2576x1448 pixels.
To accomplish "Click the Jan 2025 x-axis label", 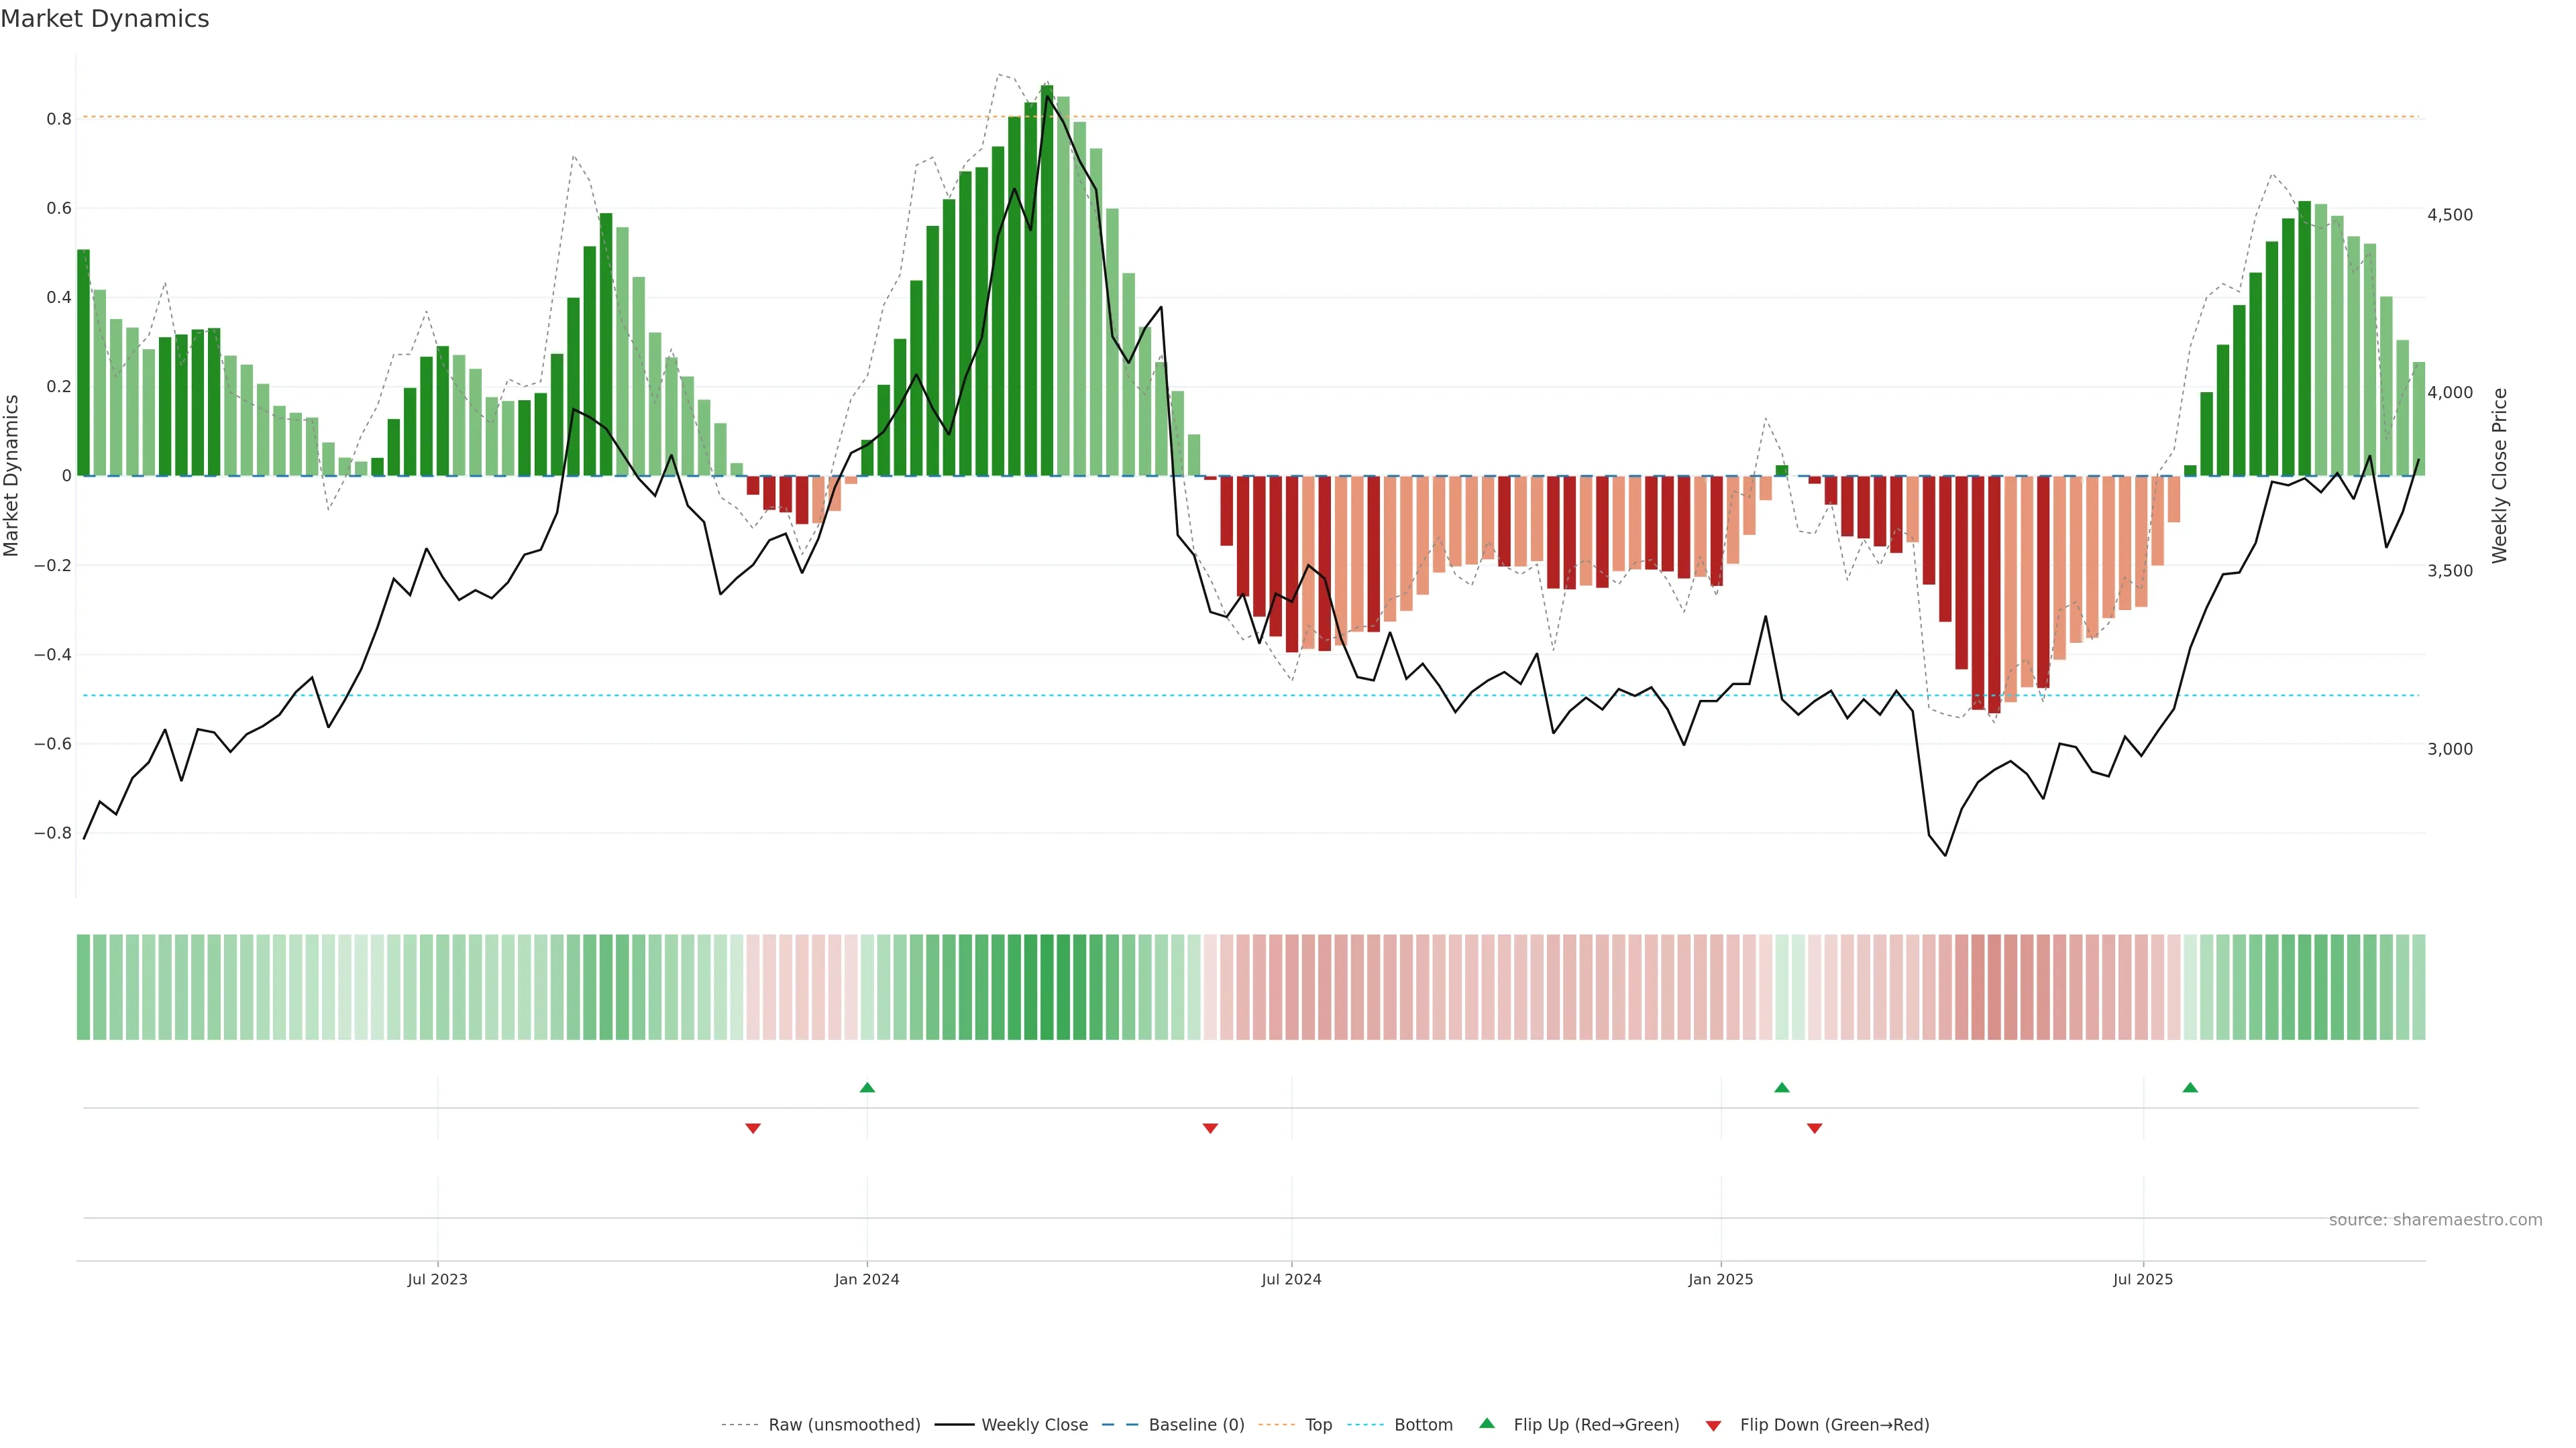I will 1720,1279.
